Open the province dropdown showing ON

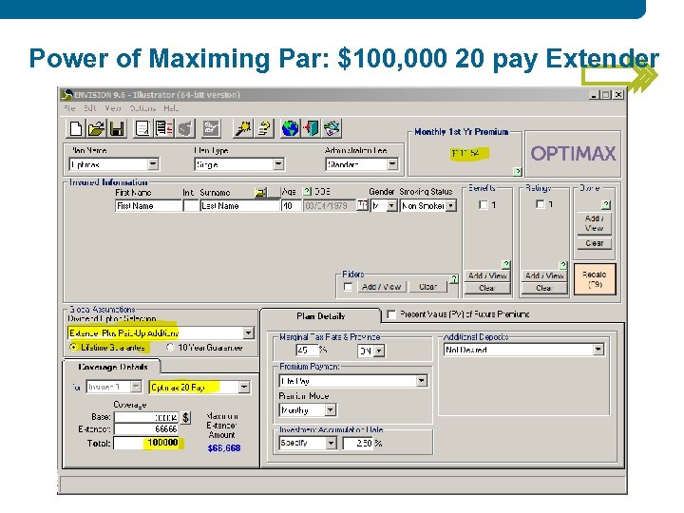coord(379,351)
